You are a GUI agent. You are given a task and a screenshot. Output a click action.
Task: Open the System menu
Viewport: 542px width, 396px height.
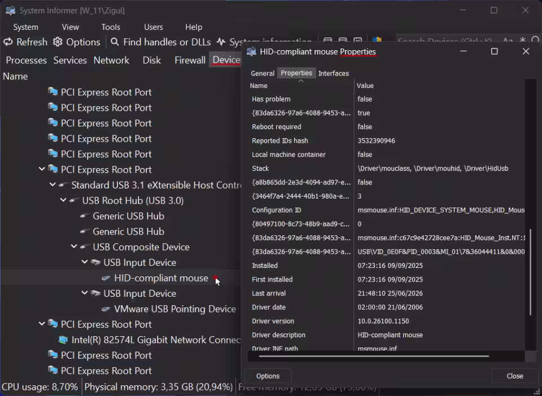tap(25, 27)
